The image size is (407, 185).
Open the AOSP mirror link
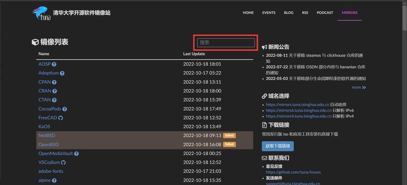(44, 64)
